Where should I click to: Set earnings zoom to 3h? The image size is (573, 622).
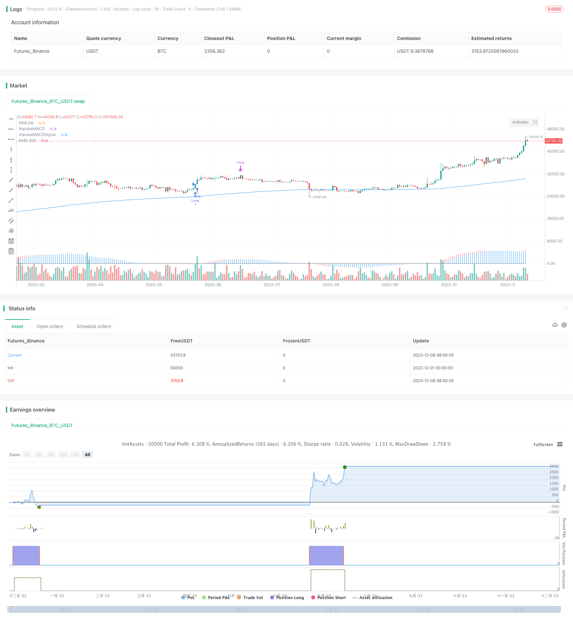[39, 455]
